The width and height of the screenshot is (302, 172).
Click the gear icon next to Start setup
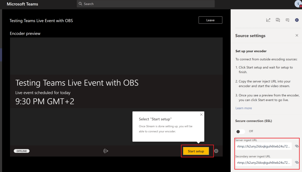(216, 151)
